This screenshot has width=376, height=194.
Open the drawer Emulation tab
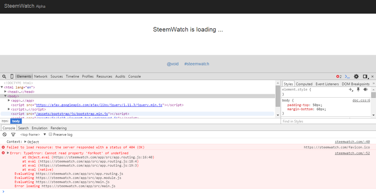(x=40, y=128)
